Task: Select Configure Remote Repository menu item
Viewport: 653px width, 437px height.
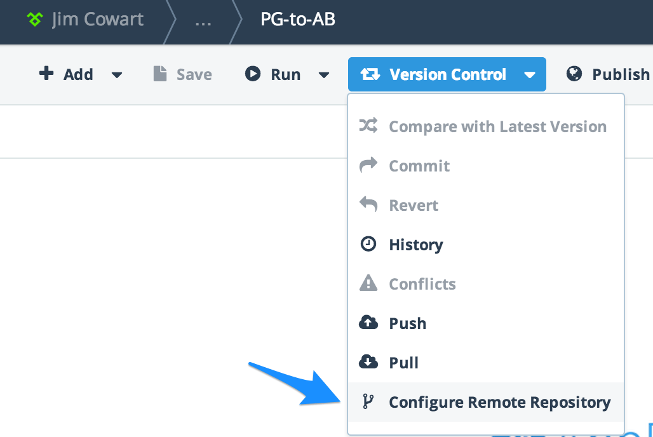Action: click(x=499, y=402)
